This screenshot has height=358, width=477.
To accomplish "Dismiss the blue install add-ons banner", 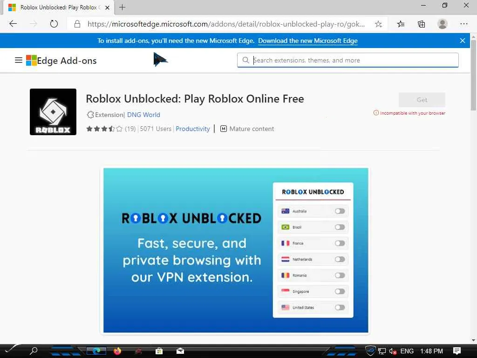I will [x=463, y=41].
